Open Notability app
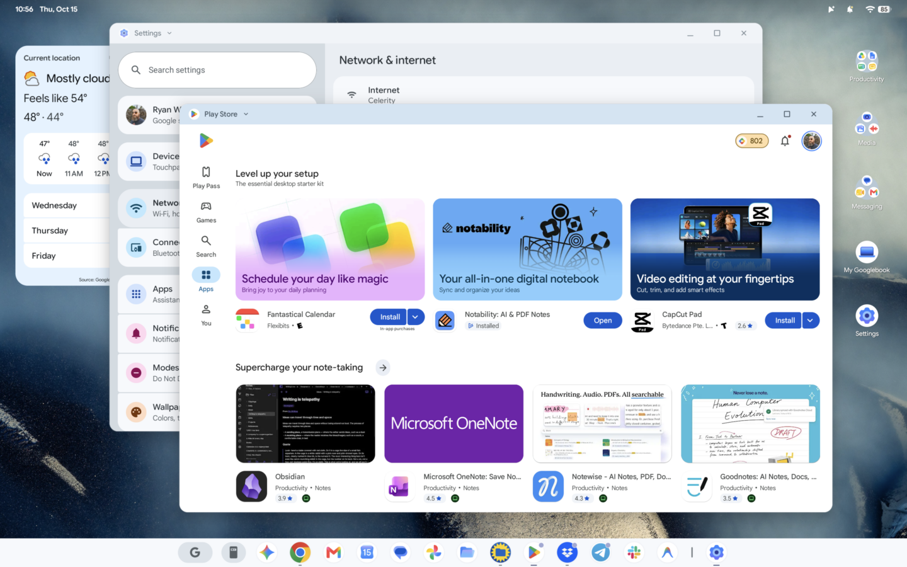 point(602,321)
